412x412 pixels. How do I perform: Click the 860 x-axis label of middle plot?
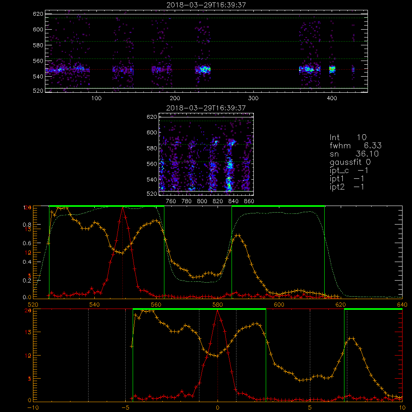point(249,201)
